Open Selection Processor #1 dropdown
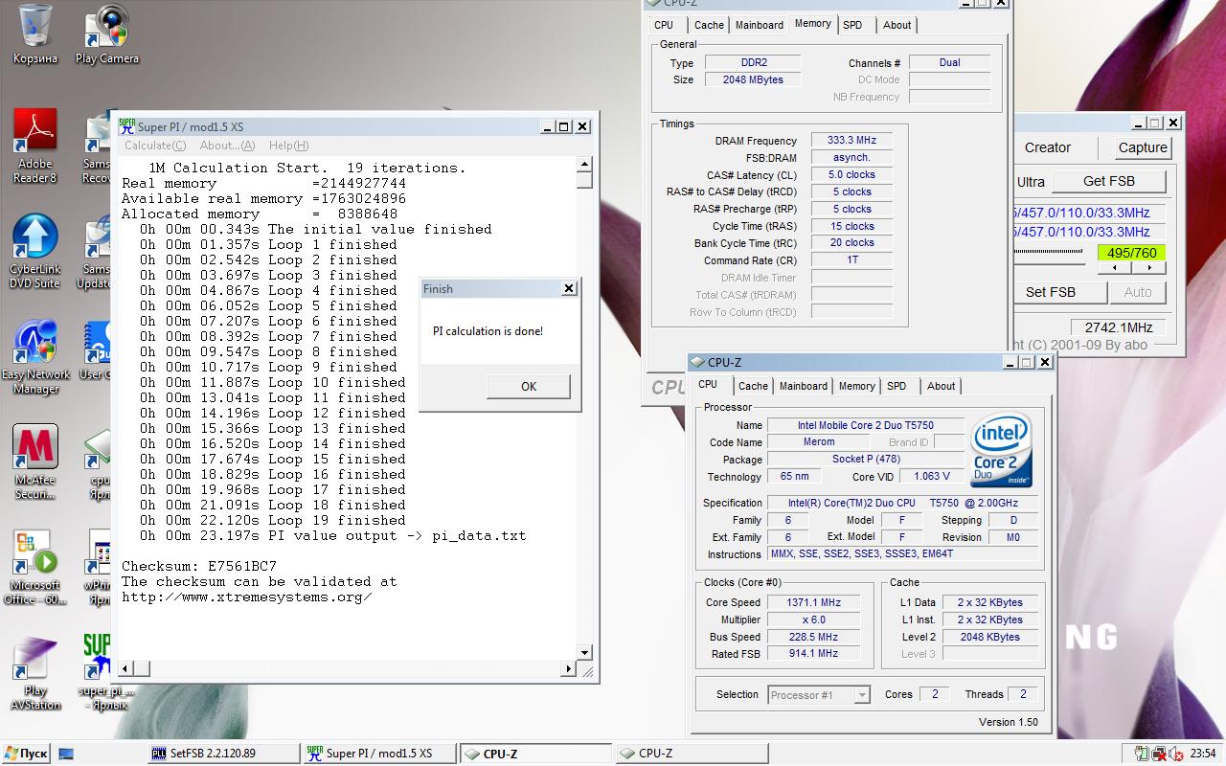The image size is (1226, 766). (x=819, y=695)
